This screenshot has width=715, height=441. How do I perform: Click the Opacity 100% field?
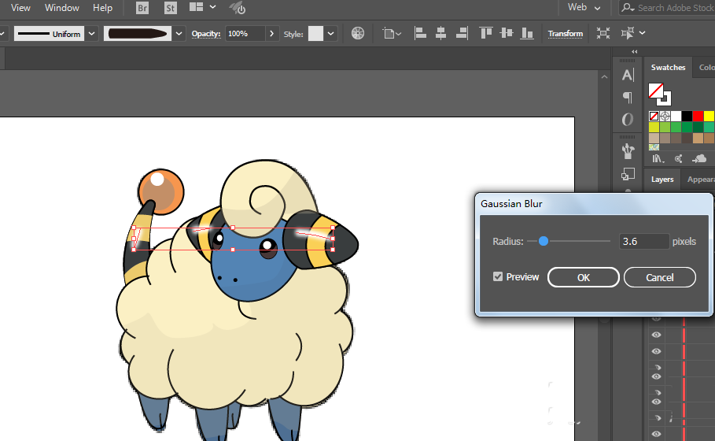[245, 33]
